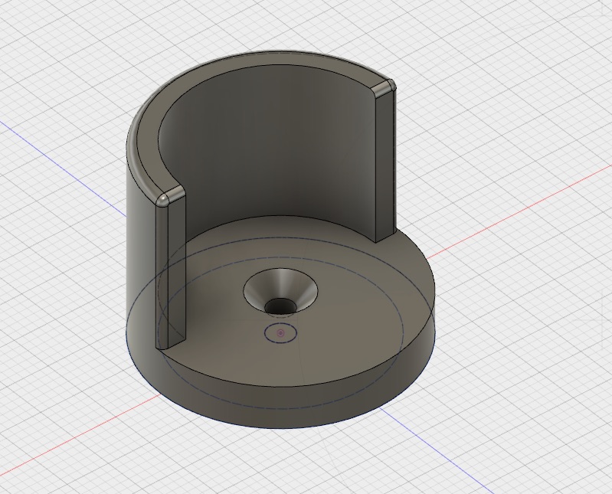The height and width of the screenshot is (494, 612).
Task: Click the rounded corner at right wall top
Action: [x=388, y=85]
